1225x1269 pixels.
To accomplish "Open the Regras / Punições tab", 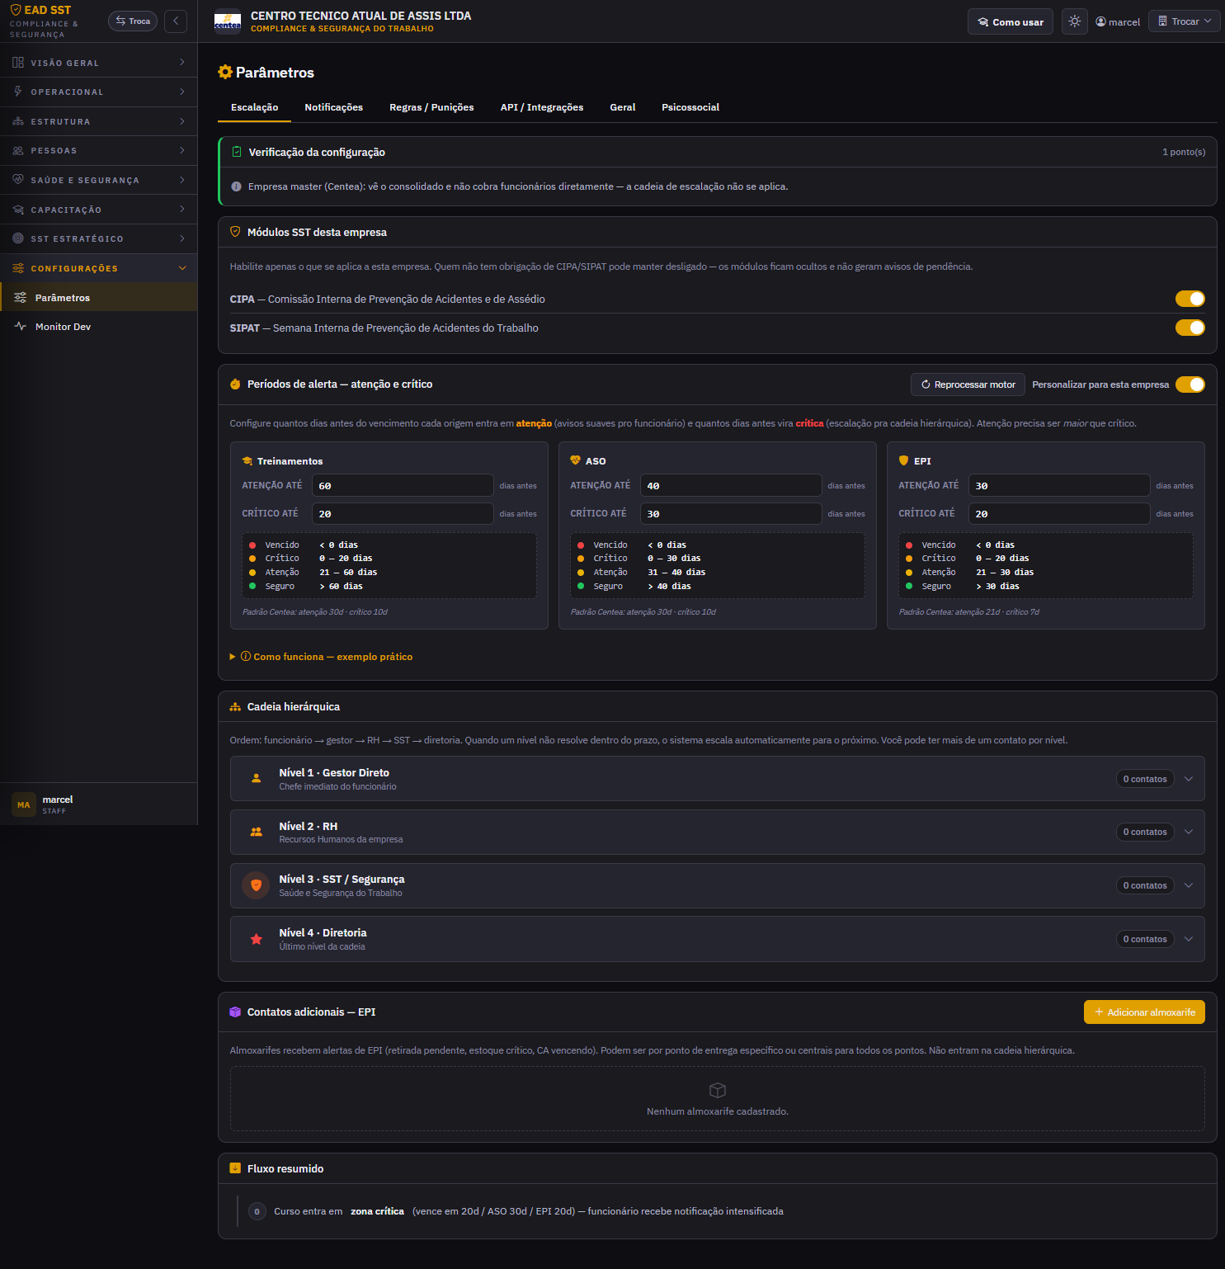I will tap(431, 107).
